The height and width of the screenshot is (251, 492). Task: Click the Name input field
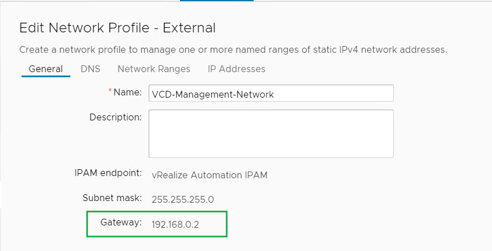271,94
